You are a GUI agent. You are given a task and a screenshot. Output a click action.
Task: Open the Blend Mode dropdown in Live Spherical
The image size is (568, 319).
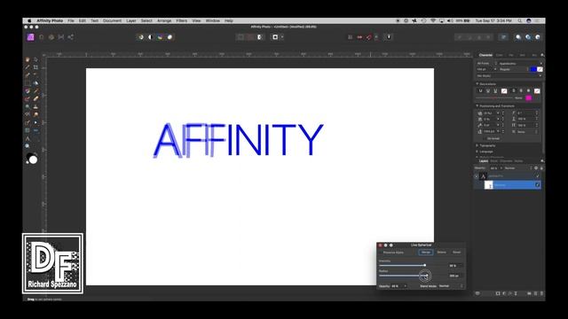(451, 286)
